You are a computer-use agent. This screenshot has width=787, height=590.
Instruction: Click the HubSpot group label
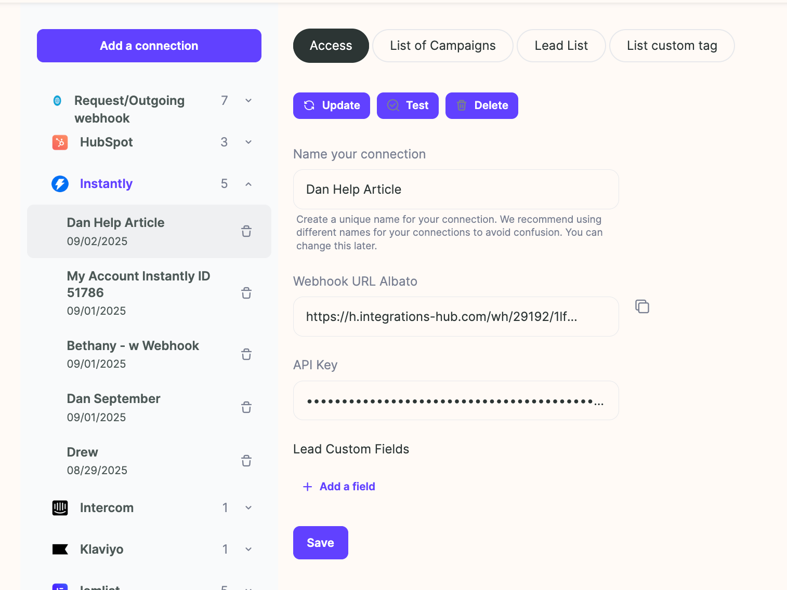[107, 142]
